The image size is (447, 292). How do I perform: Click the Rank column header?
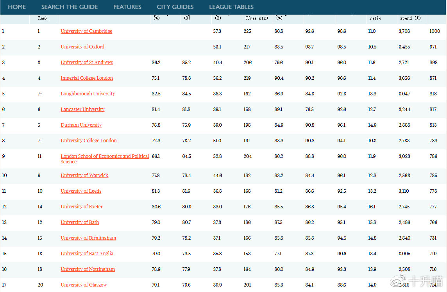click(x=43, y=18)
